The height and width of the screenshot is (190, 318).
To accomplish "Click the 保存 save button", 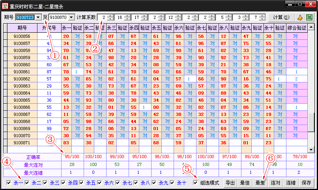I will (306, 183).
